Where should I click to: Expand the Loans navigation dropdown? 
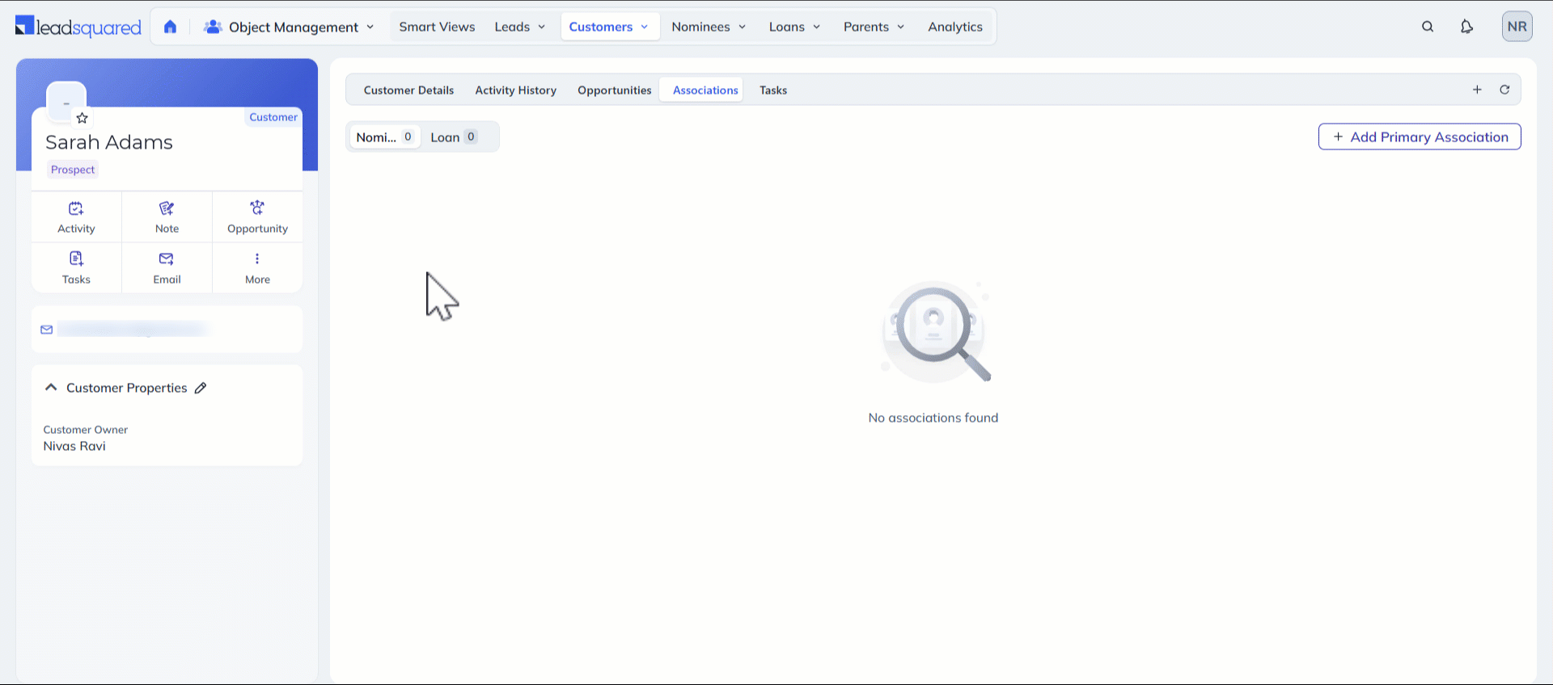pos(794,27)
